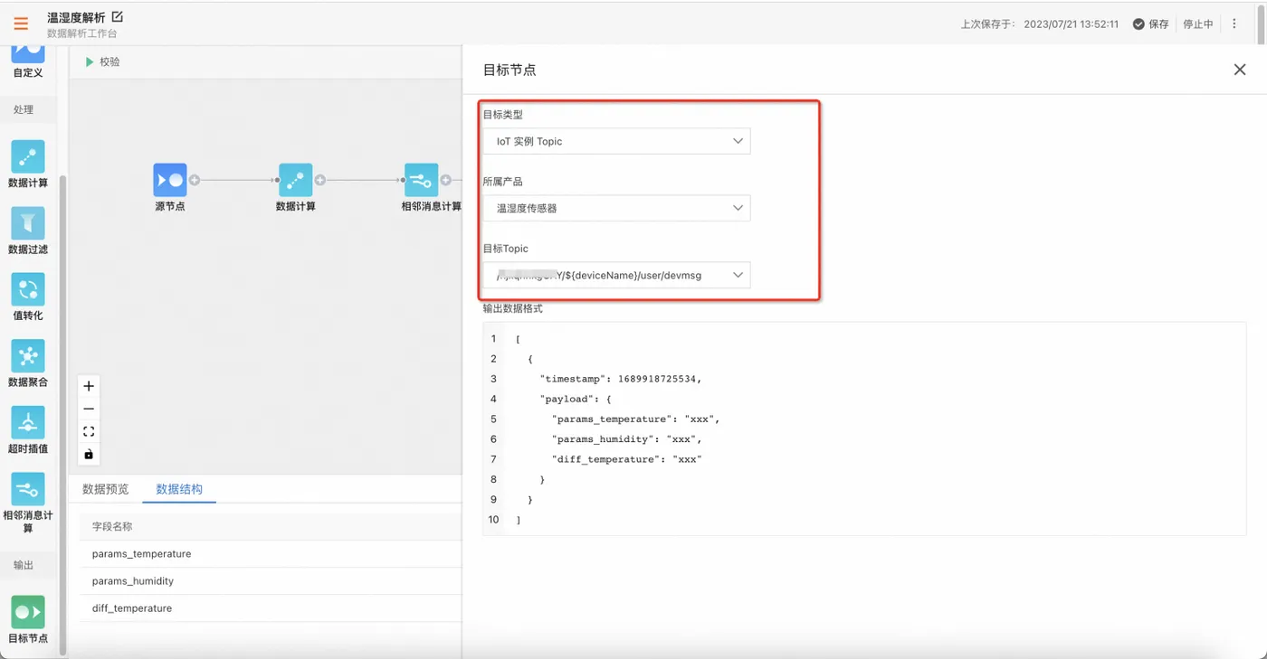Pick the 超时插值 tool icon
Screen dimensions: 1267x659
coord(28,422)
